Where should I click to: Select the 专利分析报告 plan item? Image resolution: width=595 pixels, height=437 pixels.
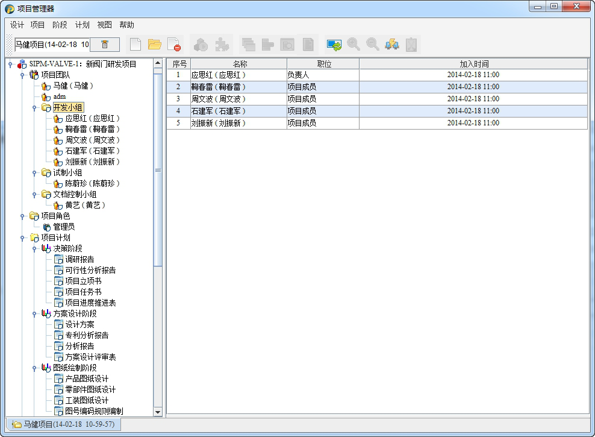pyautogui.click(x=87, y=335)
